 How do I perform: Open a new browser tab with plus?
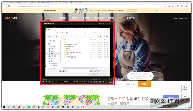[x=80, y=3]
